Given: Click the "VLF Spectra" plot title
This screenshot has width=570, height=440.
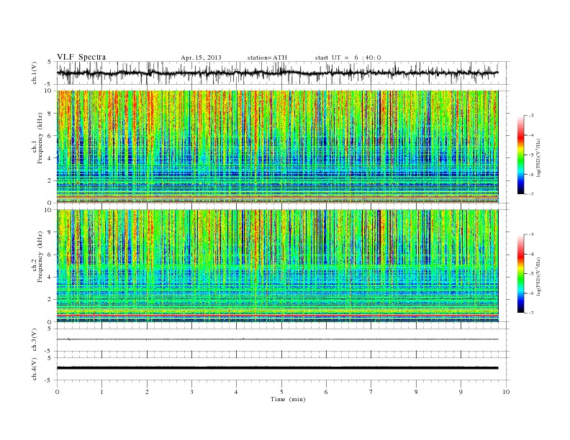Looking at the screenshot, I should point(81,57).
